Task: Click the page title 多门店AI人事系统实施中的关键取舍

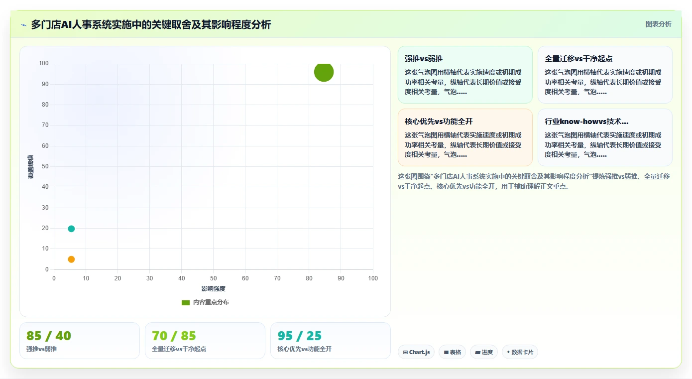Action: point(151,24)
